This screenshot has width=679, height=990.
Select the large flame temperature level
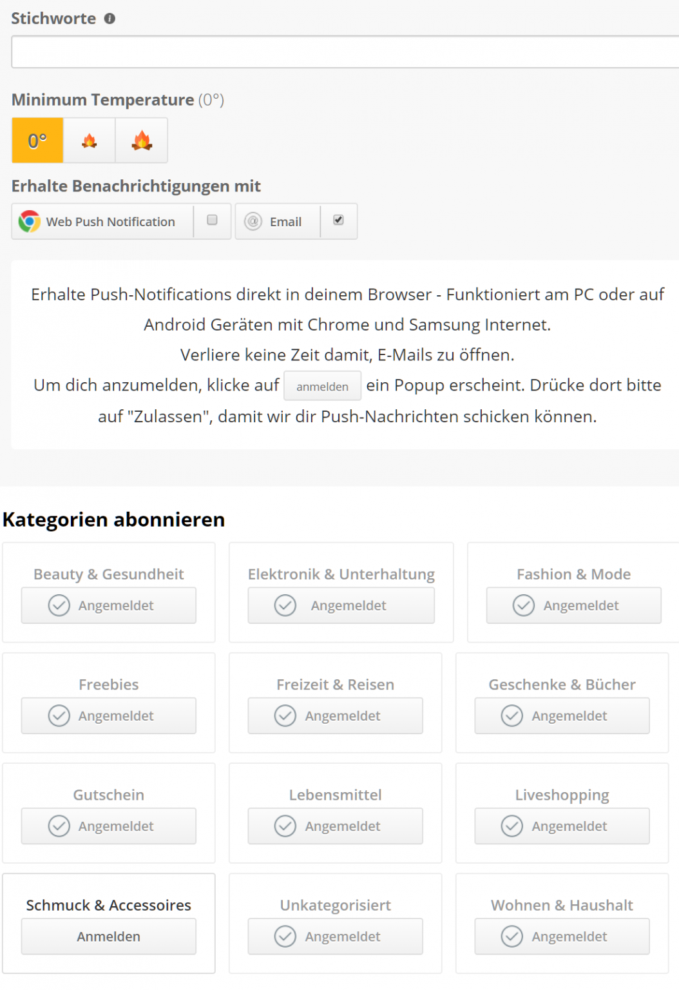point(142,140)
